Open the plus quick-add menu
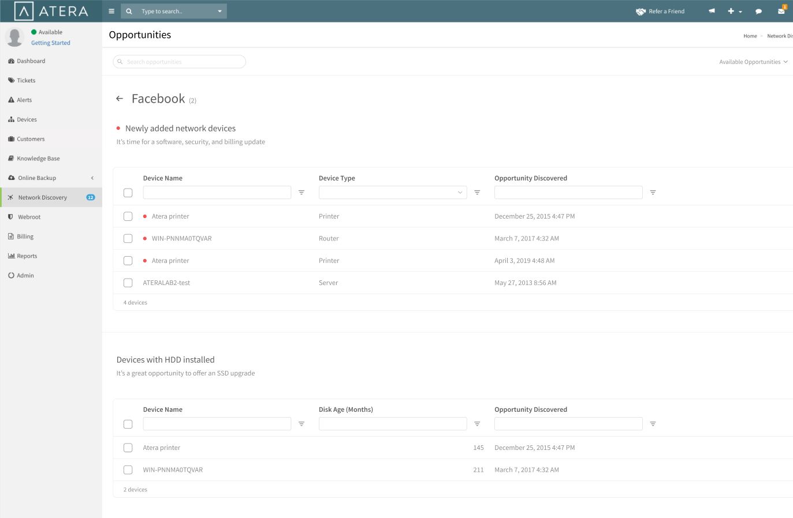Screen dimensions: 793x518 [x=735, y=11]
